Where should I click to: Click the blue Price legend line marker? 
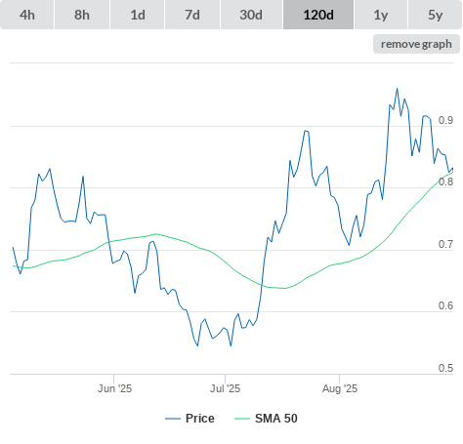pyautogui.click(x=173, y=419)
